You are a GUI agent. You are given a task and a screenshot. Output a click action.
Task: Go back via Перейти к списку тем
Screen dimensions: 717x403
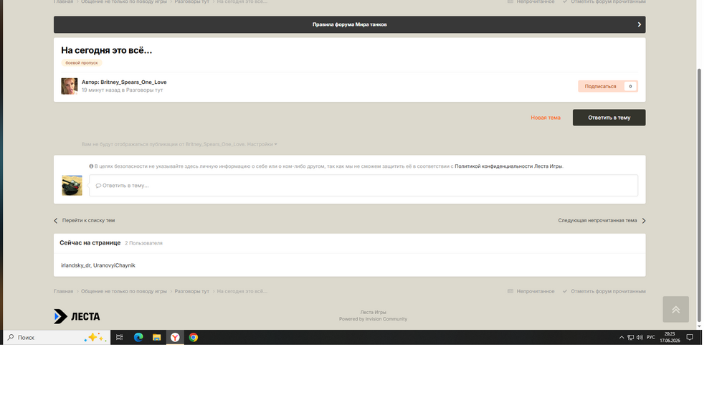pos(88,220)
